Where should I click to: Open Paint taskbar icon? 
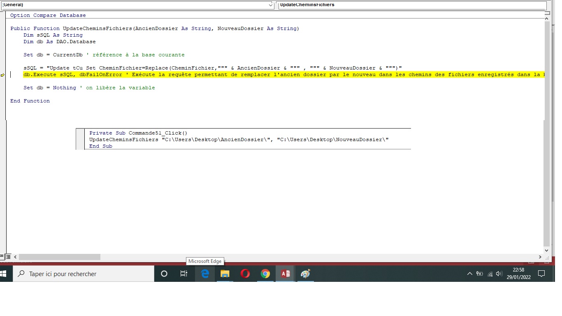point(305,274)
